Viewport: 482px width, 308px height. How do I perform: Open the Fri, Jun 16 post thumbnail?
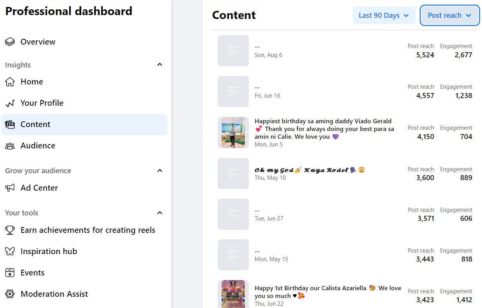[233, 91]
